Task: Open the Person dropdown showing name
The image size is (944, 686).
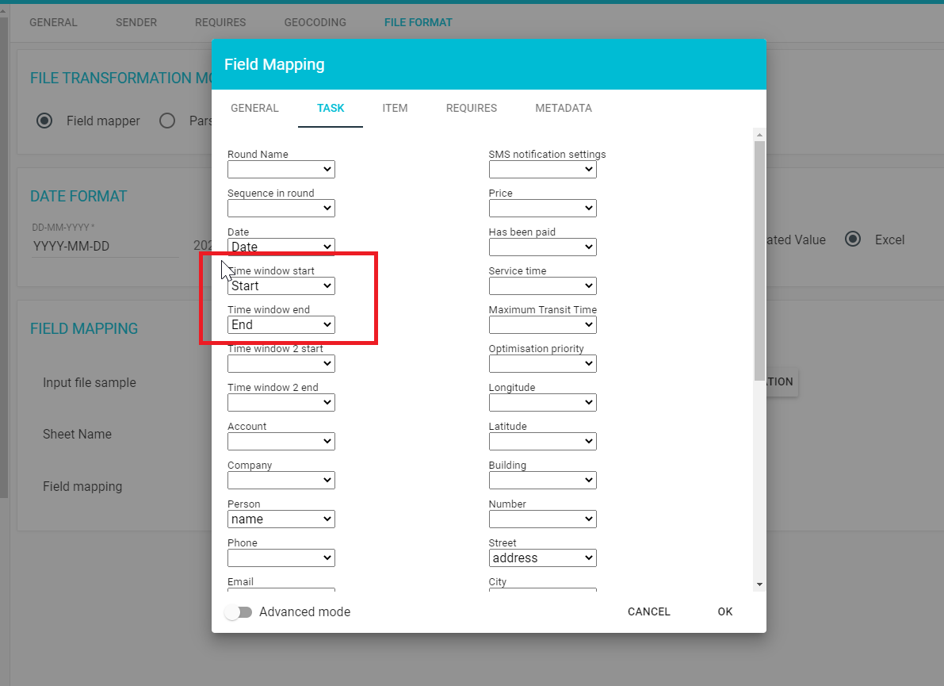Action: pos(281,519)
